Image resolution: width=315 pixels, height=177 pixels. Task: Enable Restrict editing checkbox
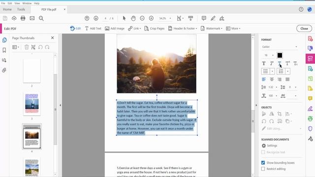coord(263,169)
